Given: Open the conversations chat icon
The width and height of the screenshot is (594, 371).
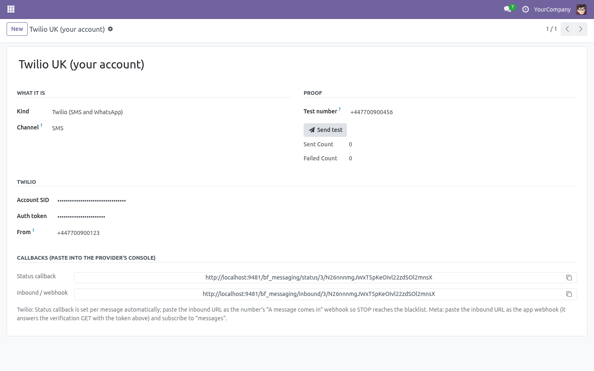Looking at the screenshot, I should pyautogui.click(x=507, y=9).
